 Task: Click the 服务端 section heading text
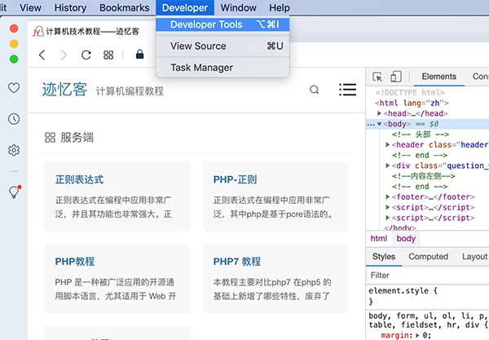click(77, 138)
